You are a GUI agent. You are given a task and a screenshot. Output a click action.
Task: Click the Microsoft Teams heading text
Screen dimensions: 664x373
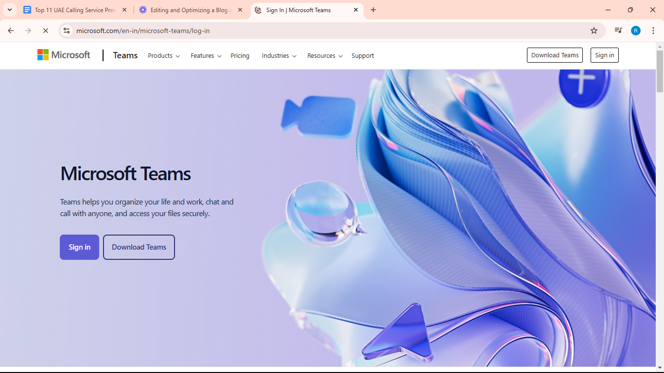[125, 173]
